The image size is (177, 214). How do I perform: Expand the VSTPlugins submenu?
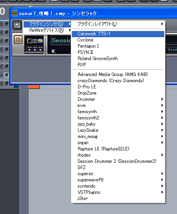pyautogui.click(x=118, y=192)
